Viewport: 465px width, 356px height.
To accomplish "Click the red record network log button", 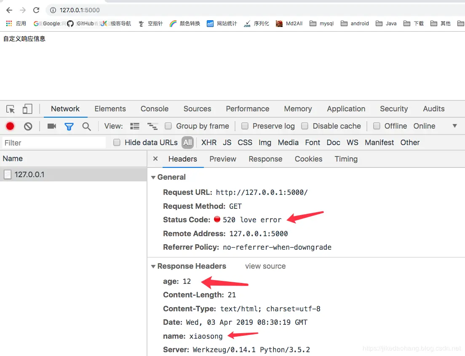I will (x=10, y=126).
